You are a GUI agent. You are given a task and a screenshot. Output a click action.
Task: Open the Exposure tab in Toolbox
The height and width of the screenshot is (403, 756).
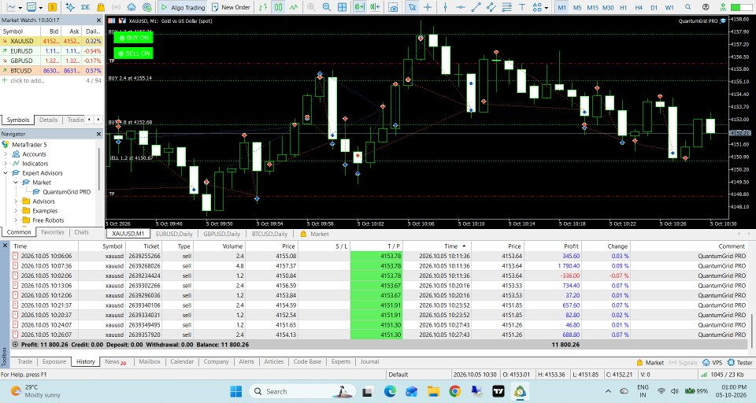pos(54,361)
